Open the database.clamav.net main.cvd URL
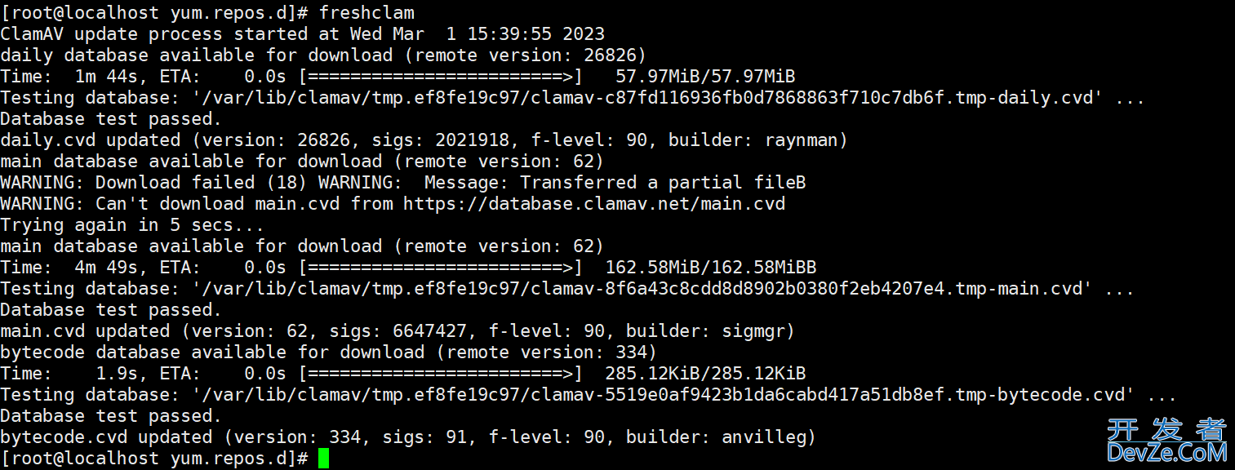 [x=593, y=204]
